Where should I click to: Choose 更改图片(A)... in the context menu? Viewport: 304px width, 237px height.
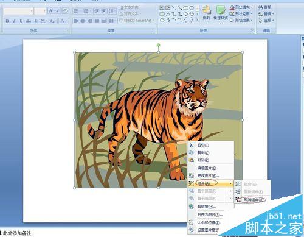coord(211,175)
